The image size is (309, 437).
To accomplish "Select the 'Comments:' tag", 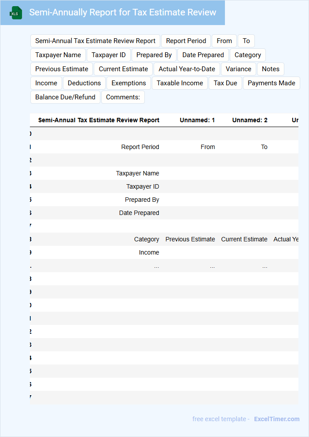I will [x=123, y=97].
